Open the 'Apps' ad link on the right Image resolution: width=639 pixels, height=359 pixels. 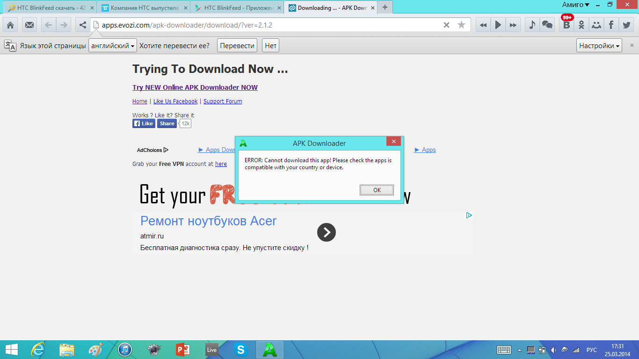click(425, 150)
